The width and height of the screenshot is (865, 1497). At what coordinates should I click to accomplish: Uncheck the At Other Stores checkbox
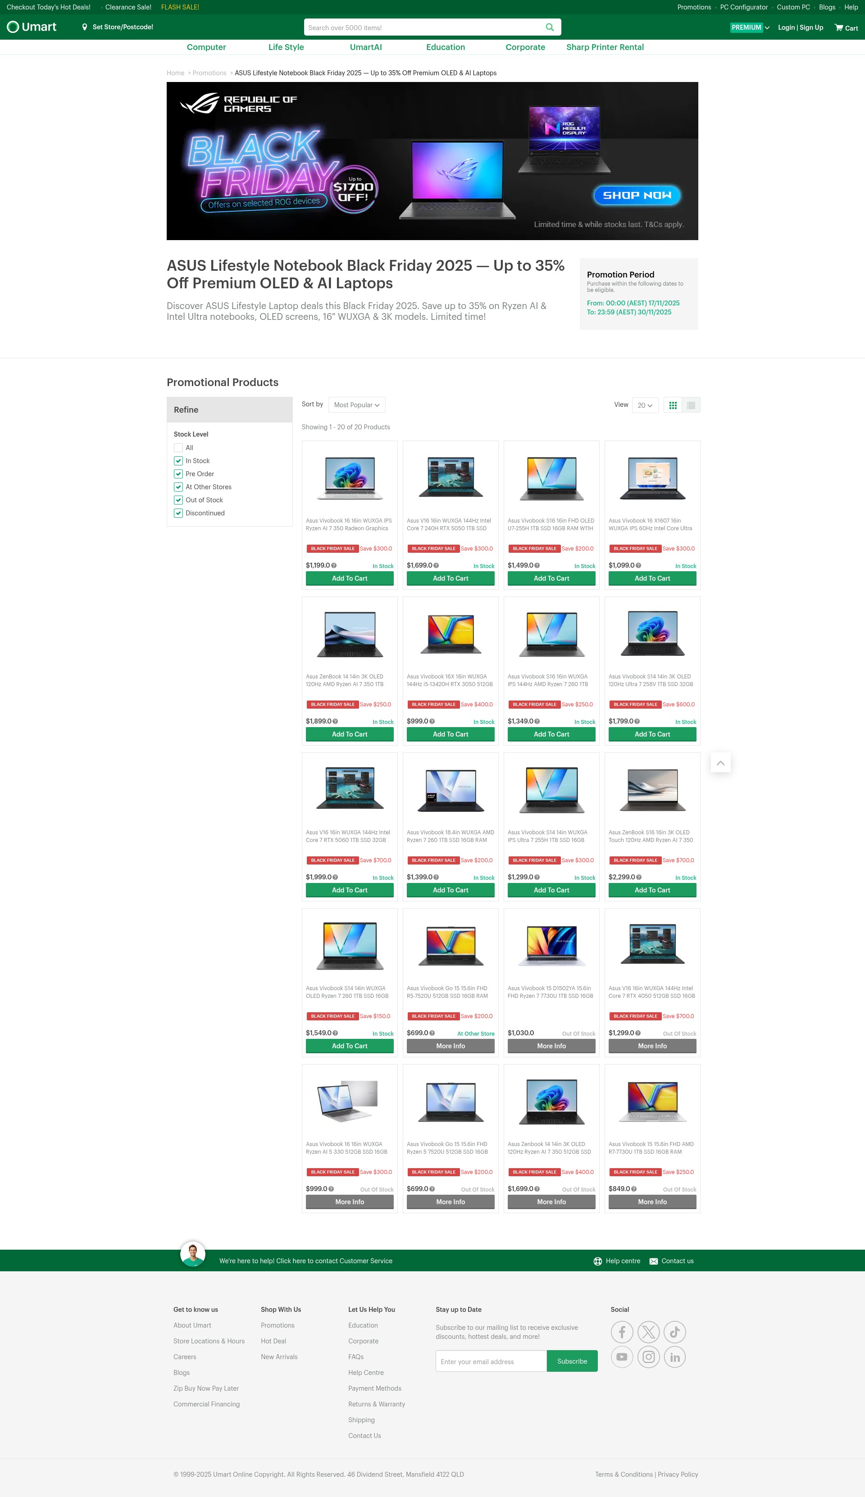(178, 487)
